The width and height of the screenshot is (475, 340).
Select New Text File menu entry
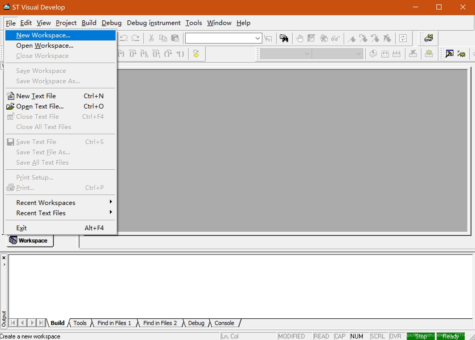pos(60,96)
